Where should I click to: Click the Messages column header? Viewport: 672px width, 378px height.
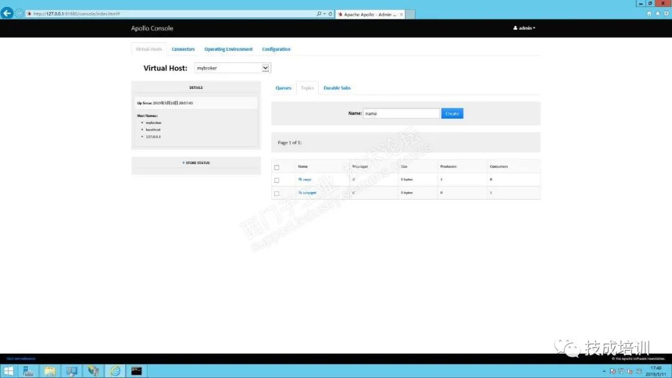360,167
